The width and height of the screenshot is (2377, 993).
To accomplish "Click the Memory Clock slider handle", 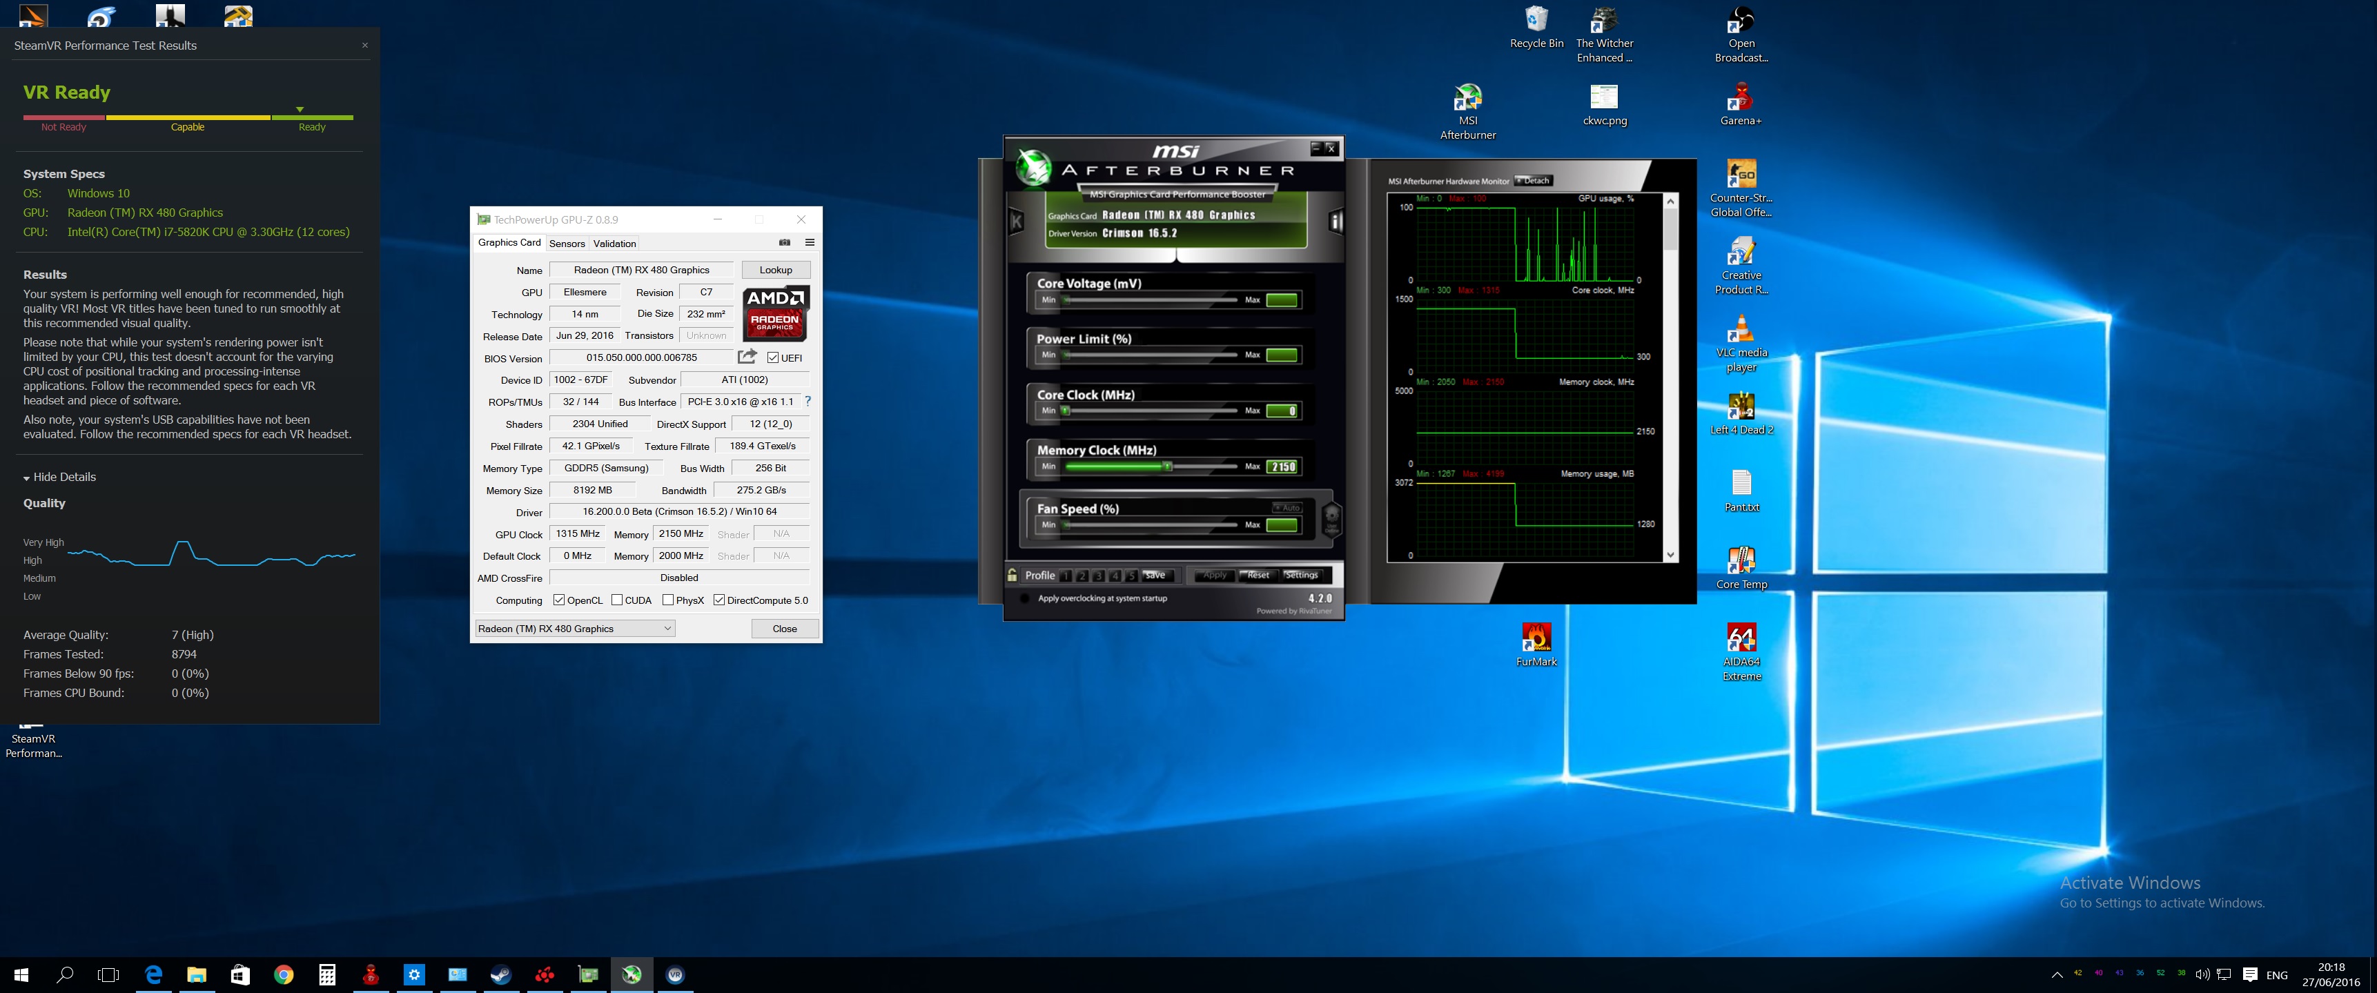I will pyautogui.click(x=1167, y=467).
